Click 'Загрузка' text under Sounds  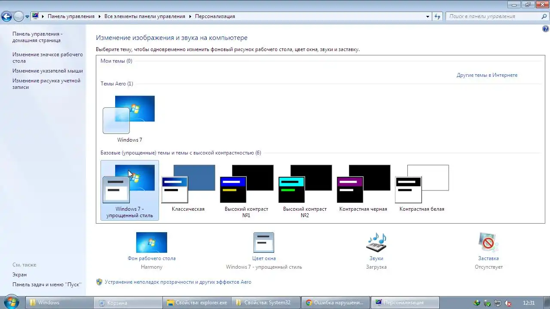click(376, 267)
